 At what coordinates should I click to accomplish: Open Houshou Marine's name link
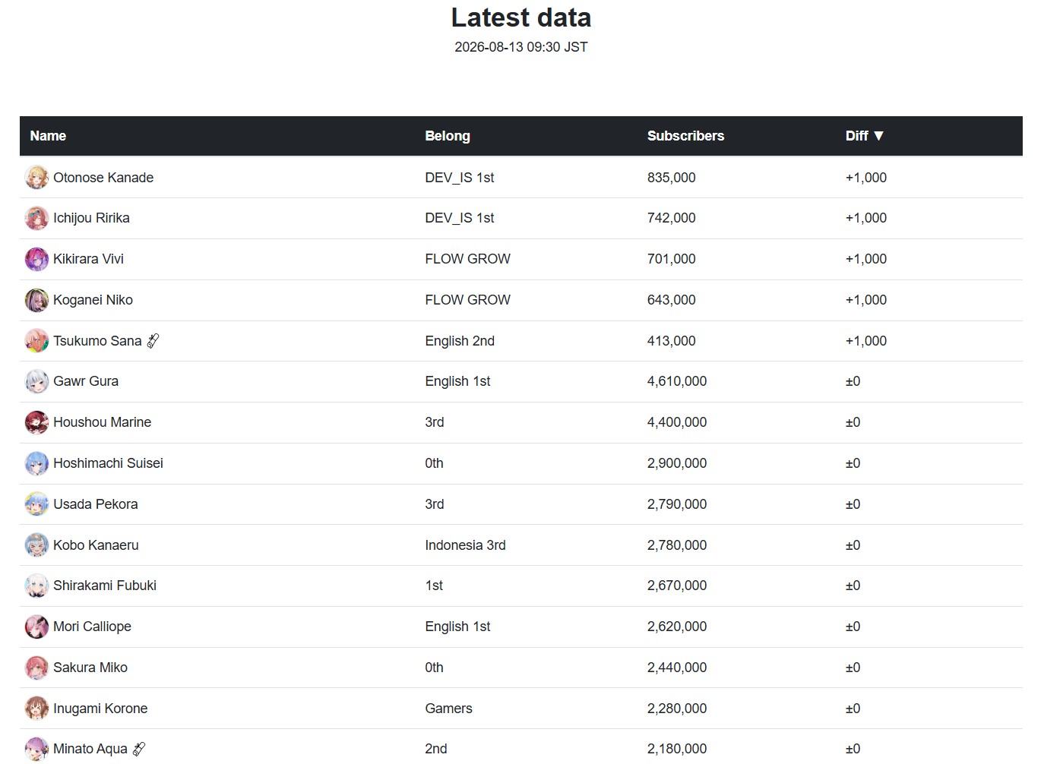tap(102, 422)
